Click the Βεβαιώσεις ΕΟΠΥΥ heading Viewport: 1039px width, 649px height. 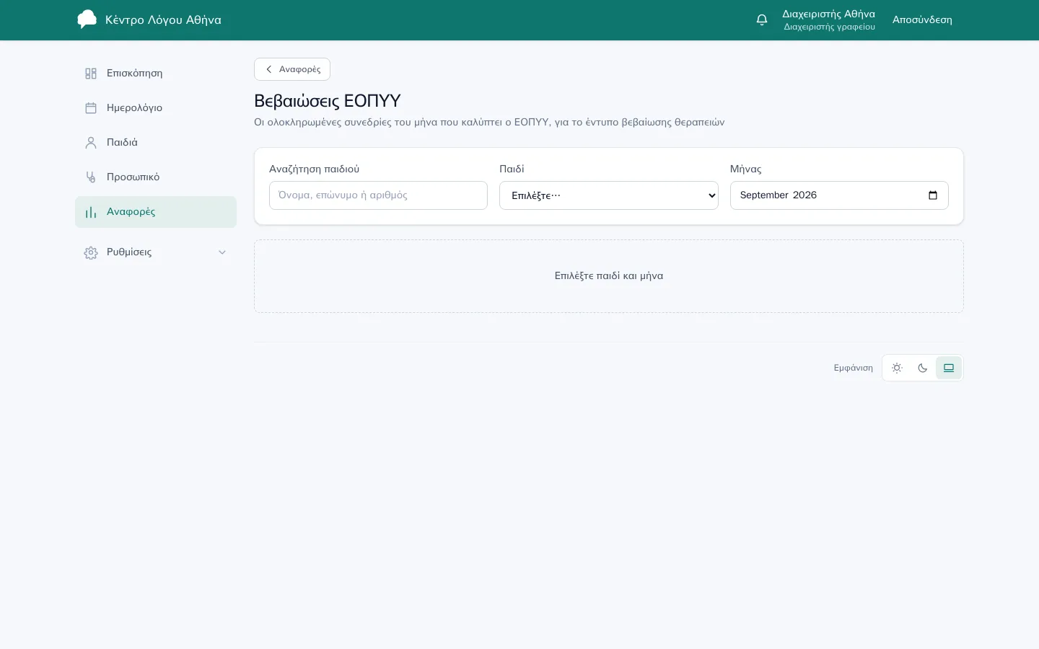click(x=328, y=101)
